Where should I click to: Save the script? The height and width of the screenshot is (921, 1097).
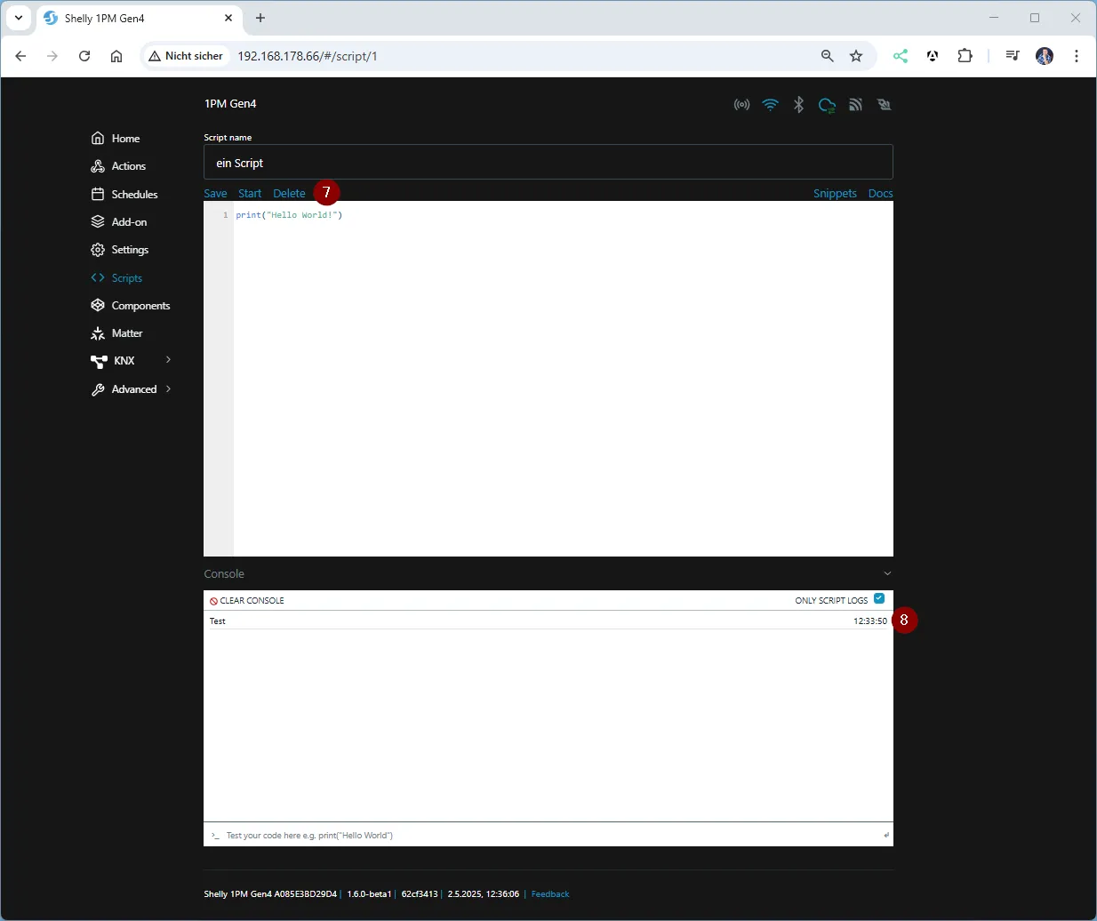(x=215, y=194)
